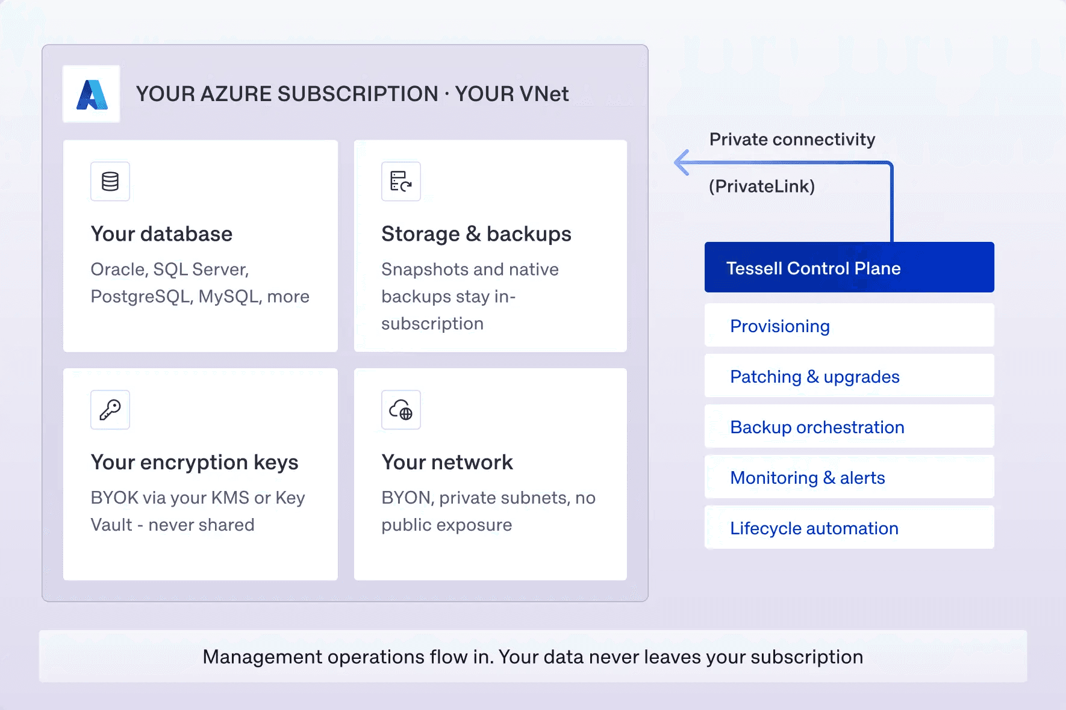
Task: Click the management operations footer banner
Action: coord(533,656)
